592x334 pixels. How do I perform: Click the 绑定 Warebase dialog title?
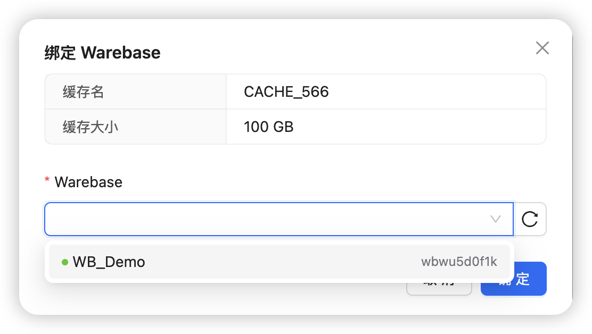pos(102,53)
